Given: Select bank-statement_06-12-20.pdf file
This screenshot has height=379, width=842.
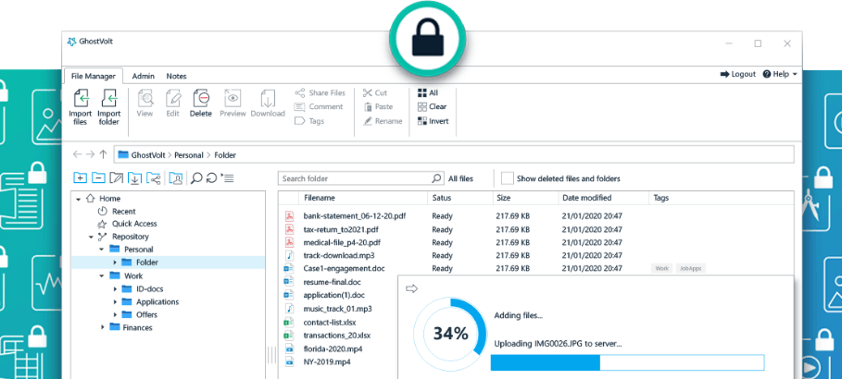Looking at the screenshot, I should pos(355,216).
